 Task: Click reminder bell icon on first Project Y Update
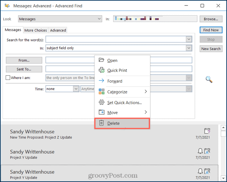(200, 151)
